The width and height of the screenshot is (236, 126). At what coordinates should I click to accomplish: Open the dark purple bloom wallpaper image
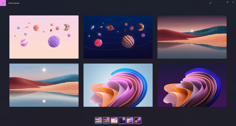tap(192, 85)
